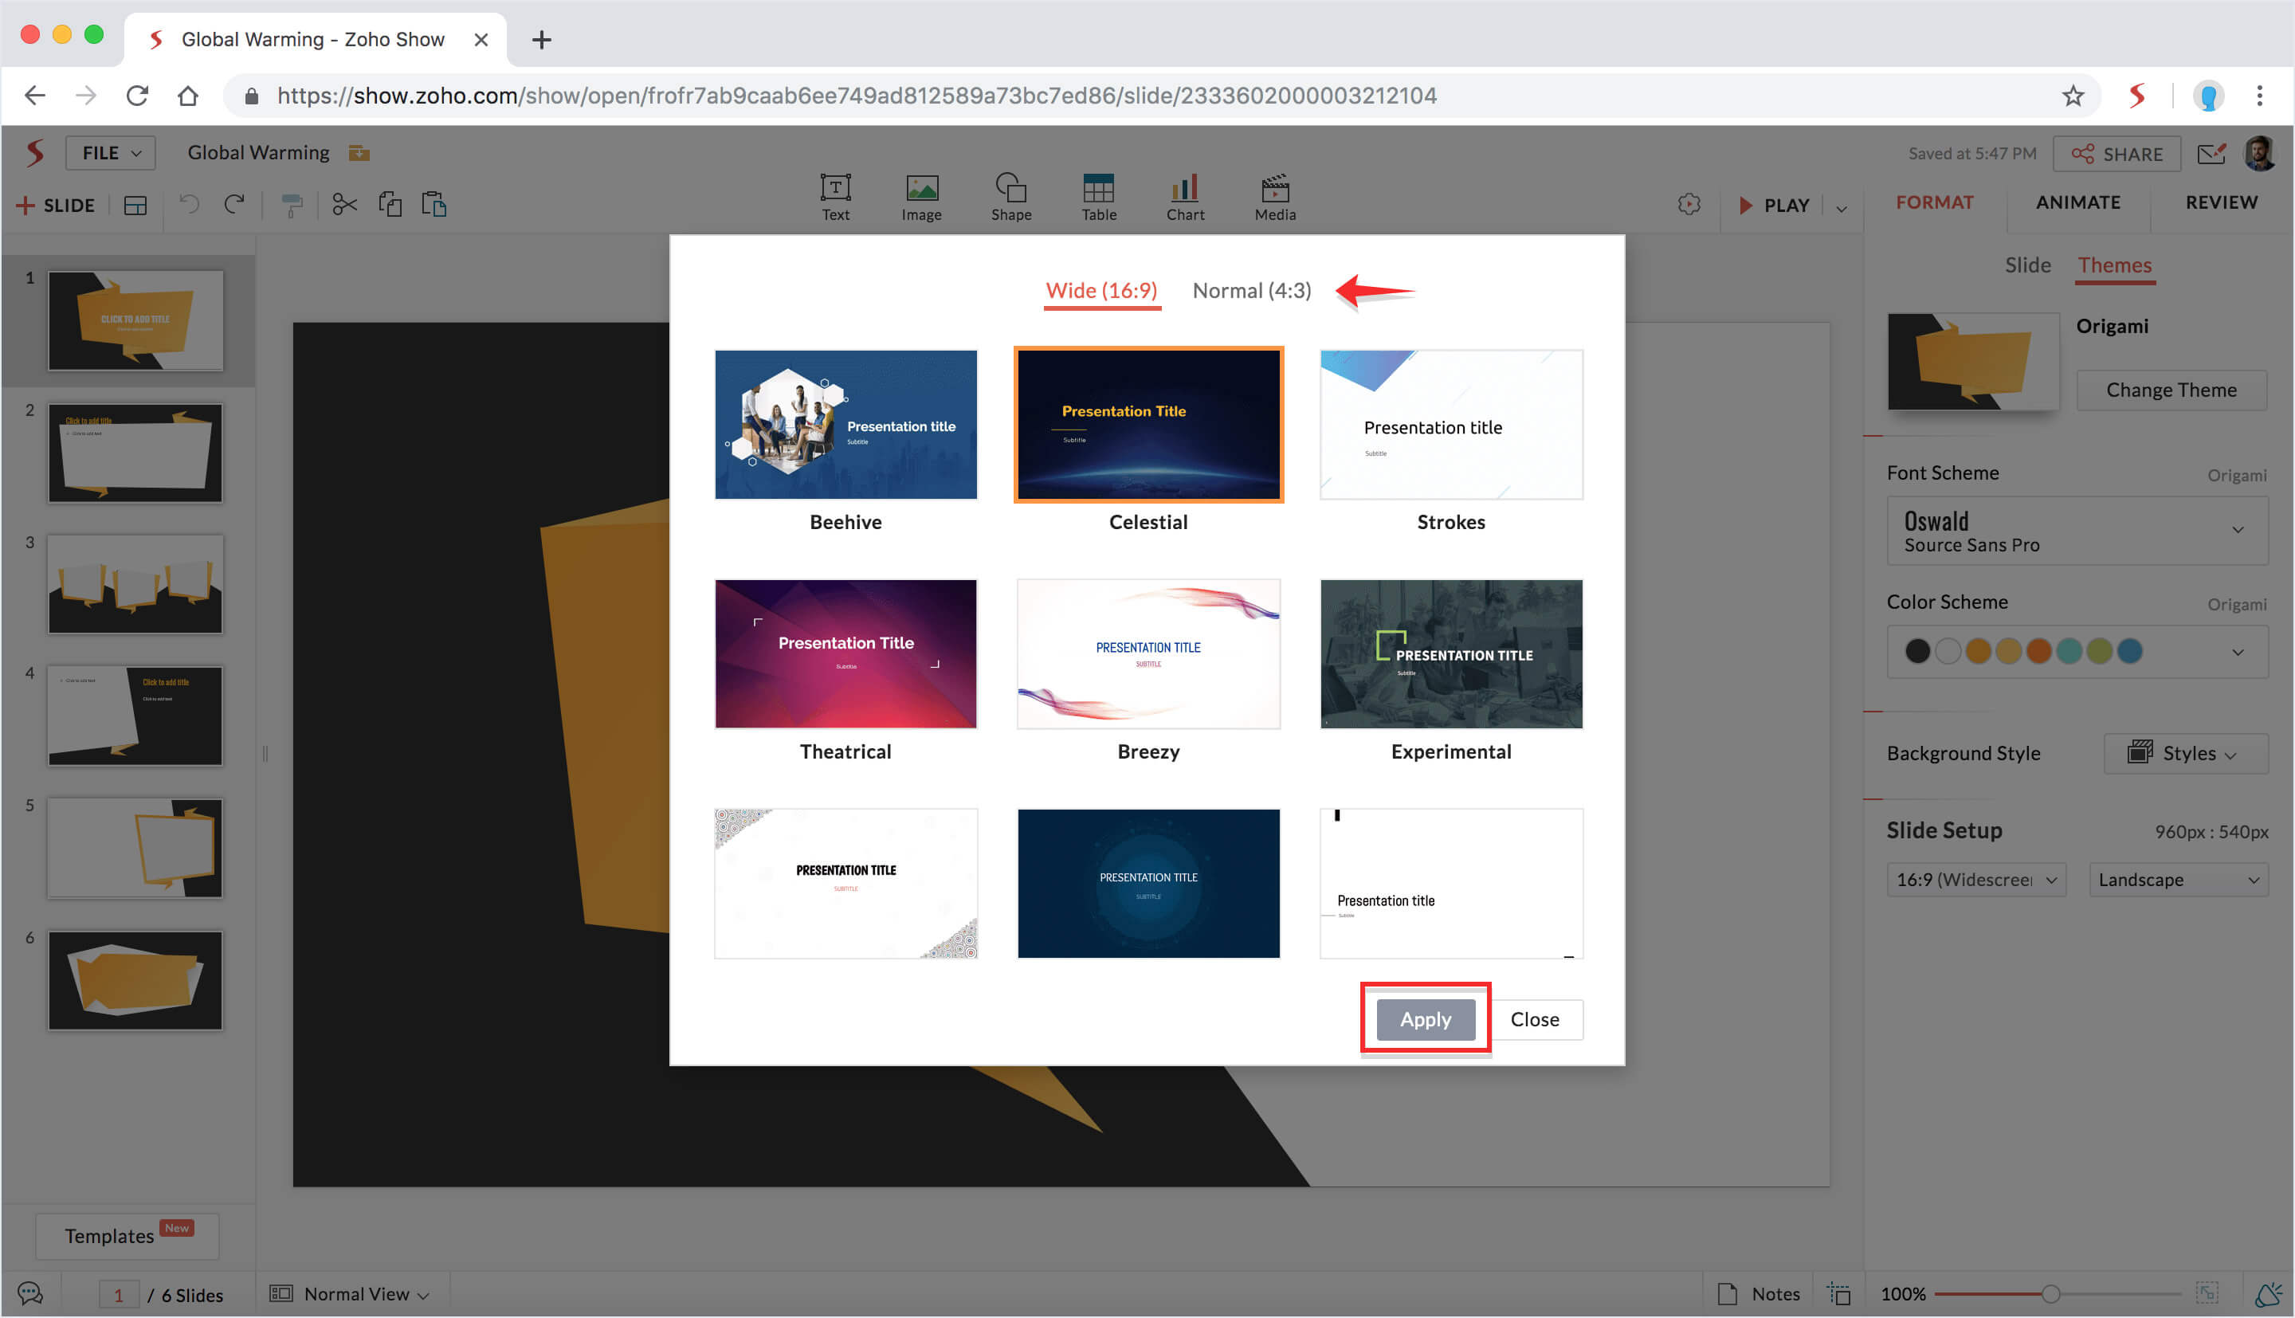Open the Notes panel toggle
The image size is (2295, 1318).
[1759, 1293]
